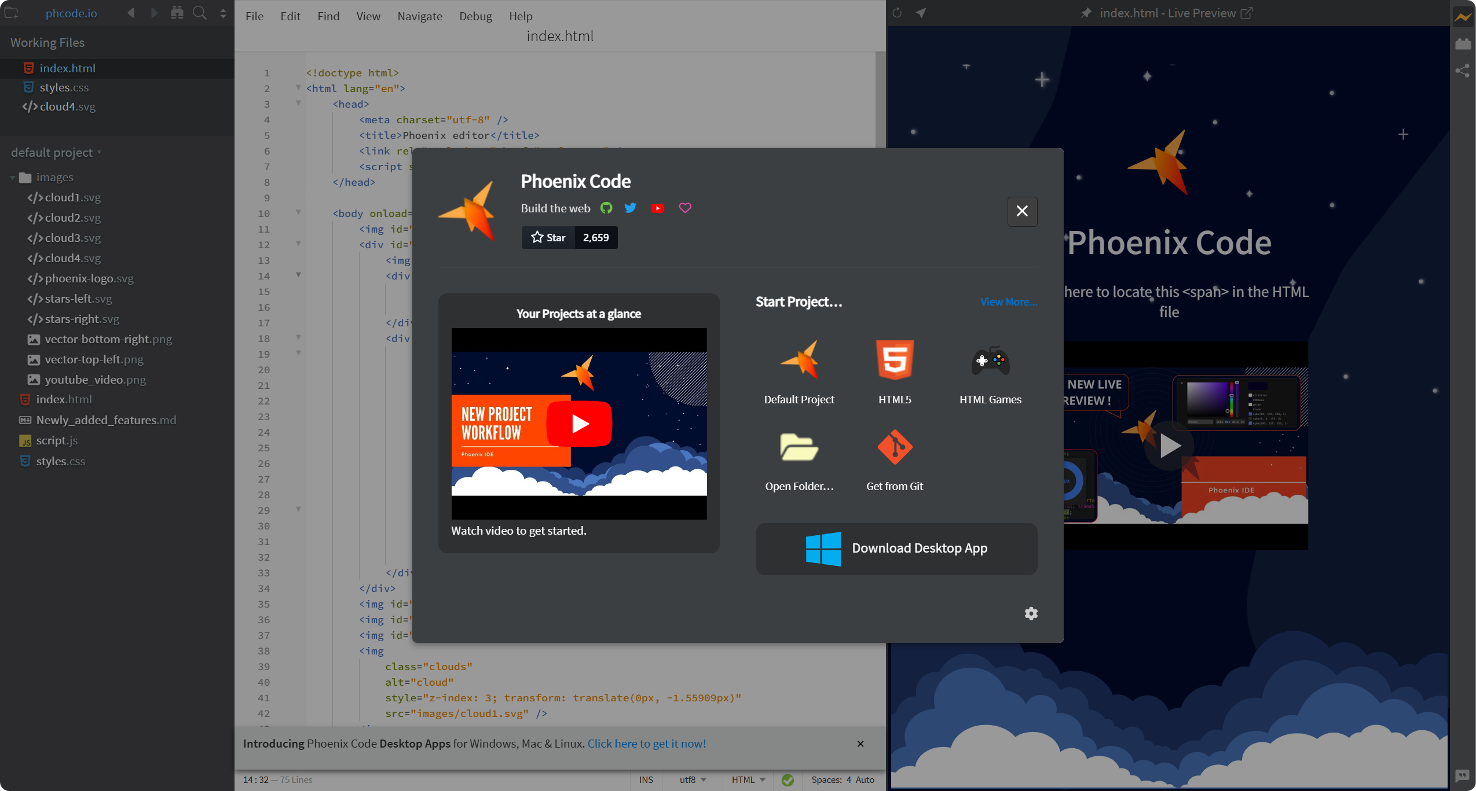Image resolution: width=1476 pixels, height=791 pixels.
Task: Open the YouTube channel icon
Action: pyautogui.click(x=657, y=208)
